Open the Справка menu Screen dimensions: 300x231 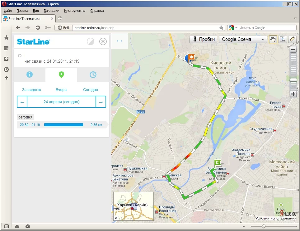tap(97, 11)
